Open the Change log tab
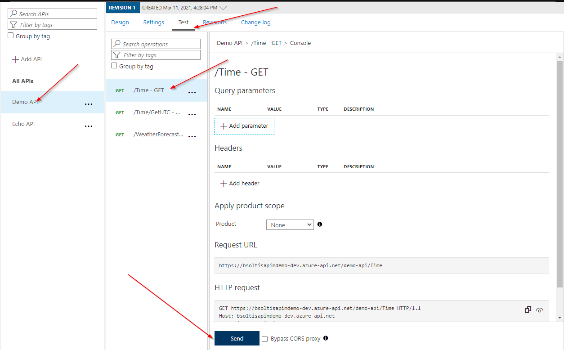The image size is (564, 350). point(255,22)
